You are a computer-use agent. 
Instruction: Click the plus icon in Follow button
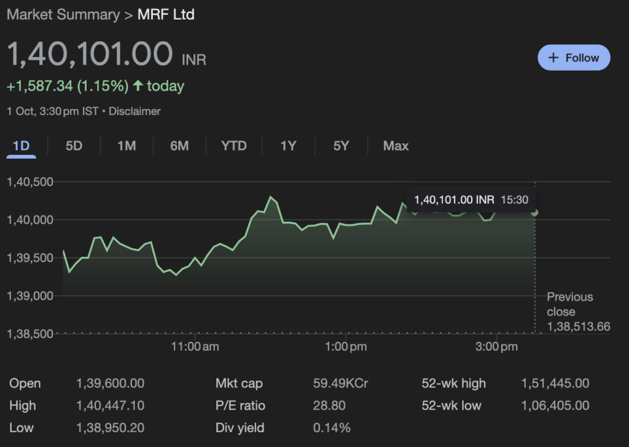coord(553,57)
